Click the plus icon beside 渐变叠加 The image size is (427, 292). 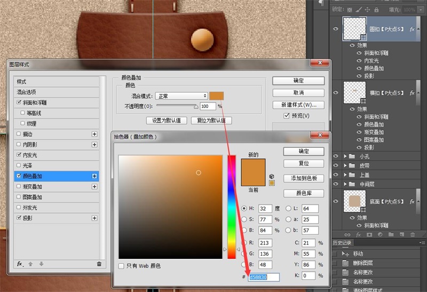[94, 187]
